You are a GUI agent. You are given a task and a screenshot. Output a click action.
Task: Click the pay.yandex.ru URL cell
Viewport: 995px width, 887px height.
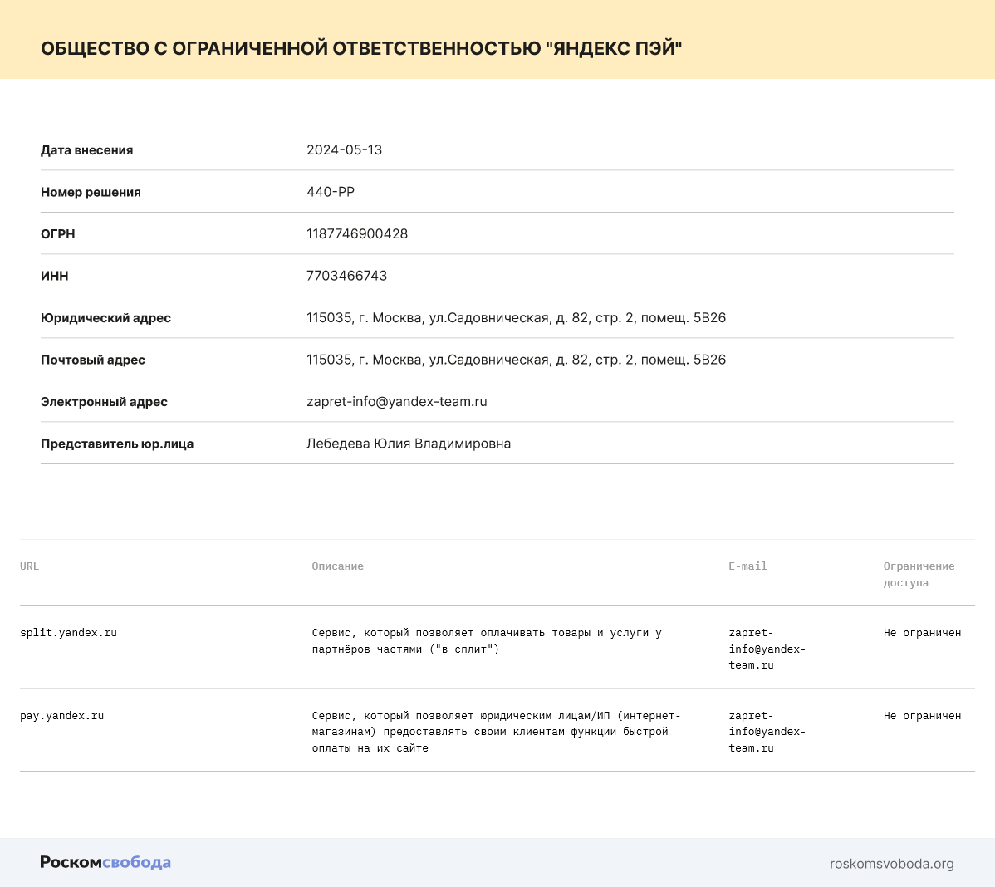(61, 716)
